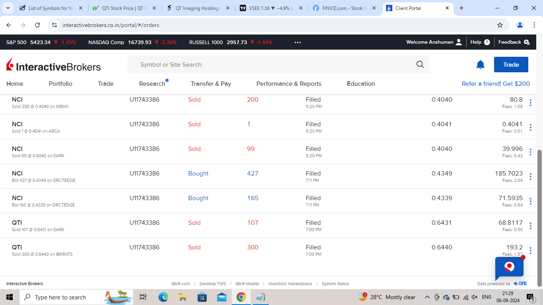Open the System Status footer link
Viewport: 543px width, 305px height.
tap(335, 284)
